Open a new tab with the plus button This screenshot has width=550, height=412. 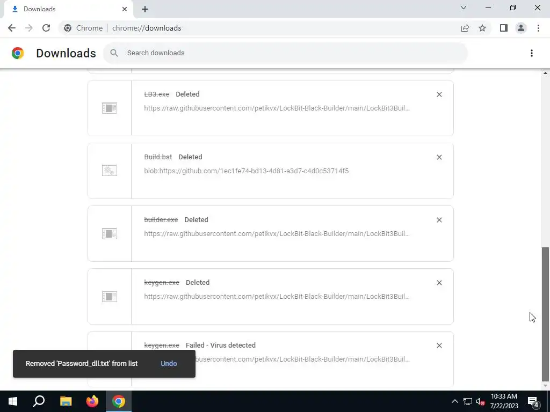point(145,9)
